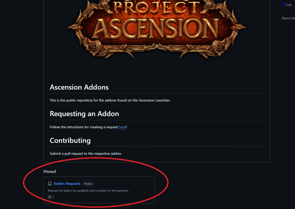Image resolution: width=295 pixels, height=209 pixels.
Task: Click the star icon in the pinned card
Action: [50, 197]
